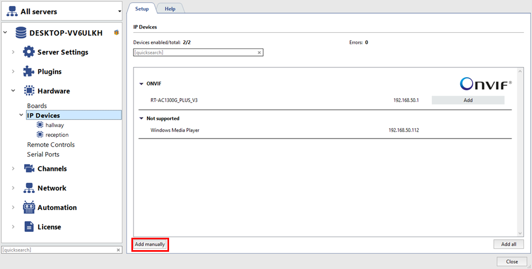The height and width of the screenshot is (269, 532).
Task: Switch to the Setup tab
Action: point(142,9)
